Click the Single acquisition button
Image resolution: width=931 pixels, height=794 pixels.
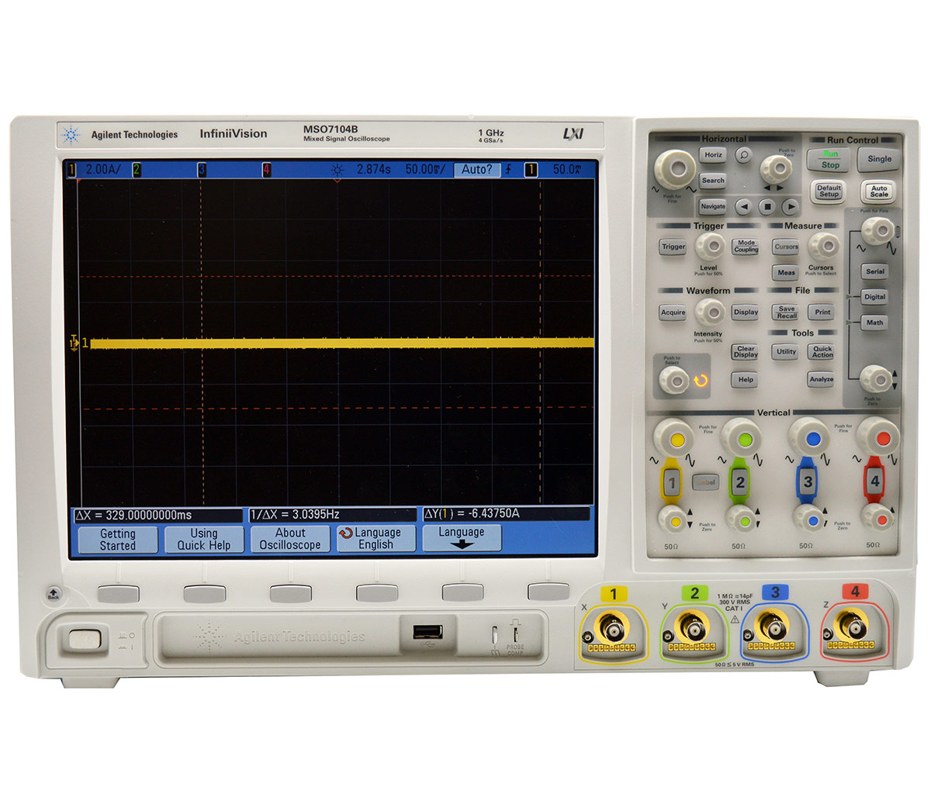880,160
